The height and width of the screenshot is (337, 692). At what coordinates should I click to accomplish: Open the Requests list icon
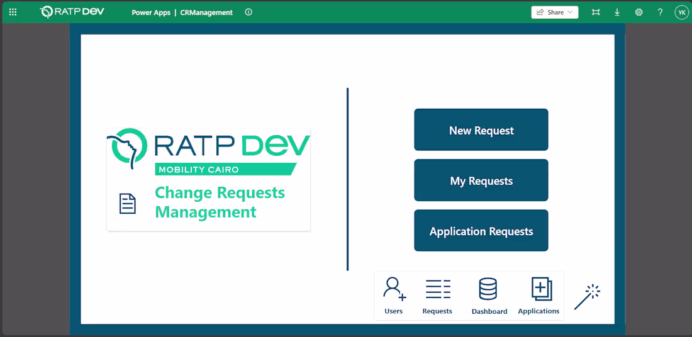(438, 289)
